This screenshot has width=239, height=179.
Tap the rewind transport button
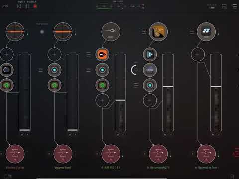coord(19,6)
